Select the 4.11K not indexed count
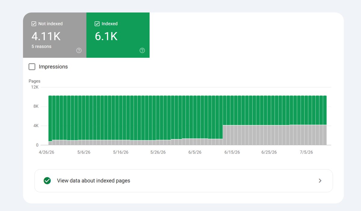The height and width of the screenshot is (211, 361). point(46,36)
